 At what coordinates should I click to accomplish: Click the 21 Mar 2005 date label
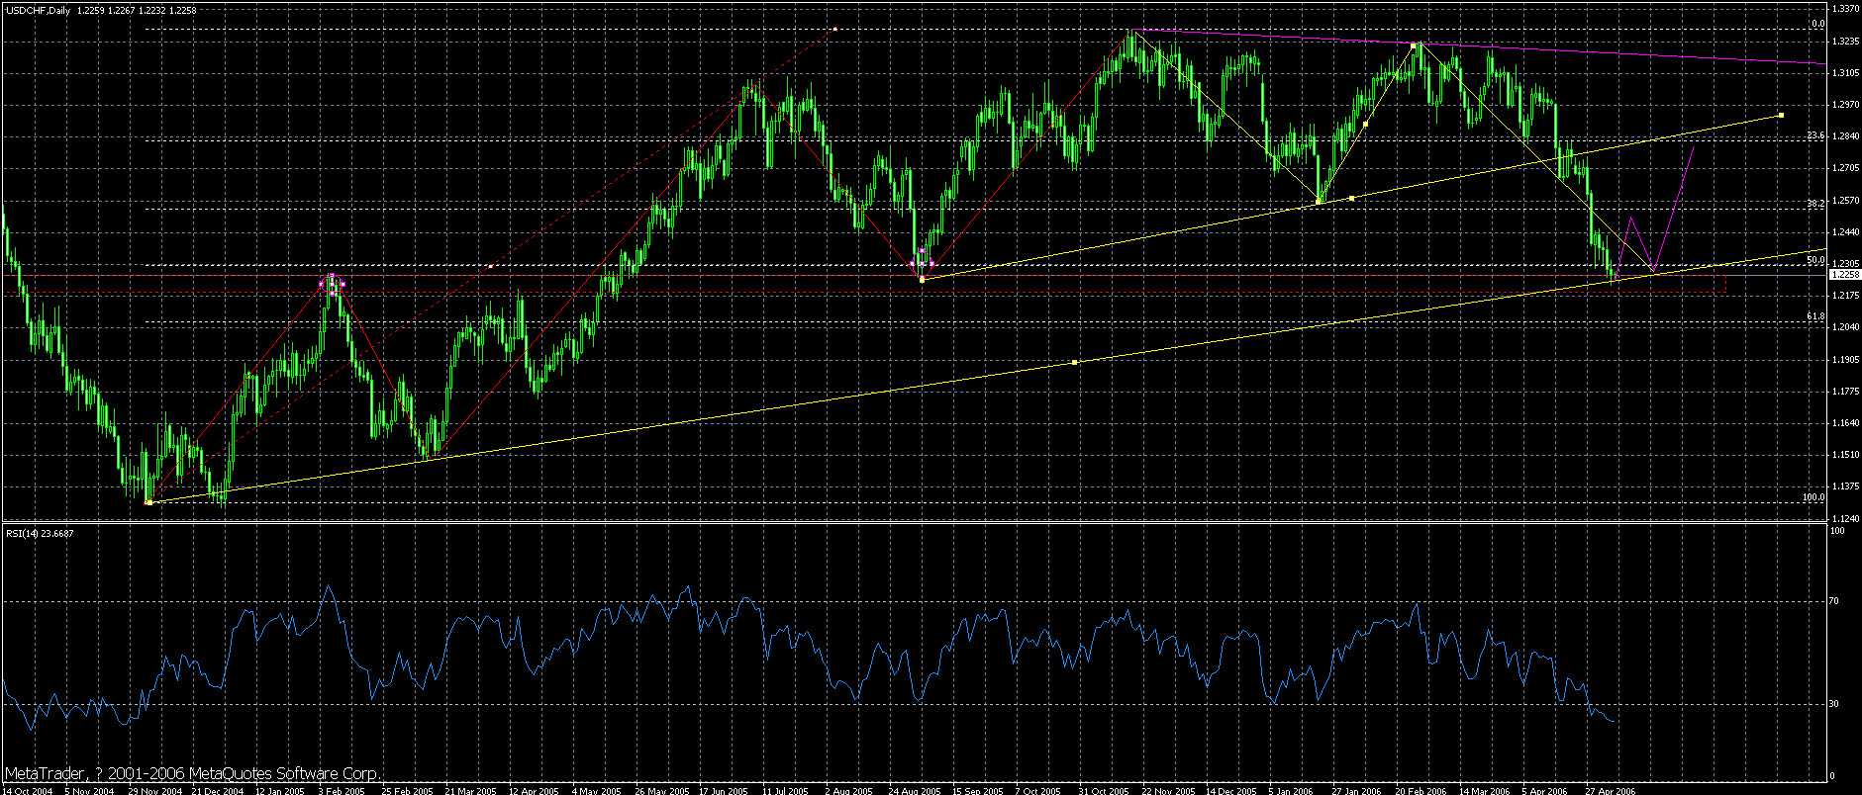click(470, 790)
